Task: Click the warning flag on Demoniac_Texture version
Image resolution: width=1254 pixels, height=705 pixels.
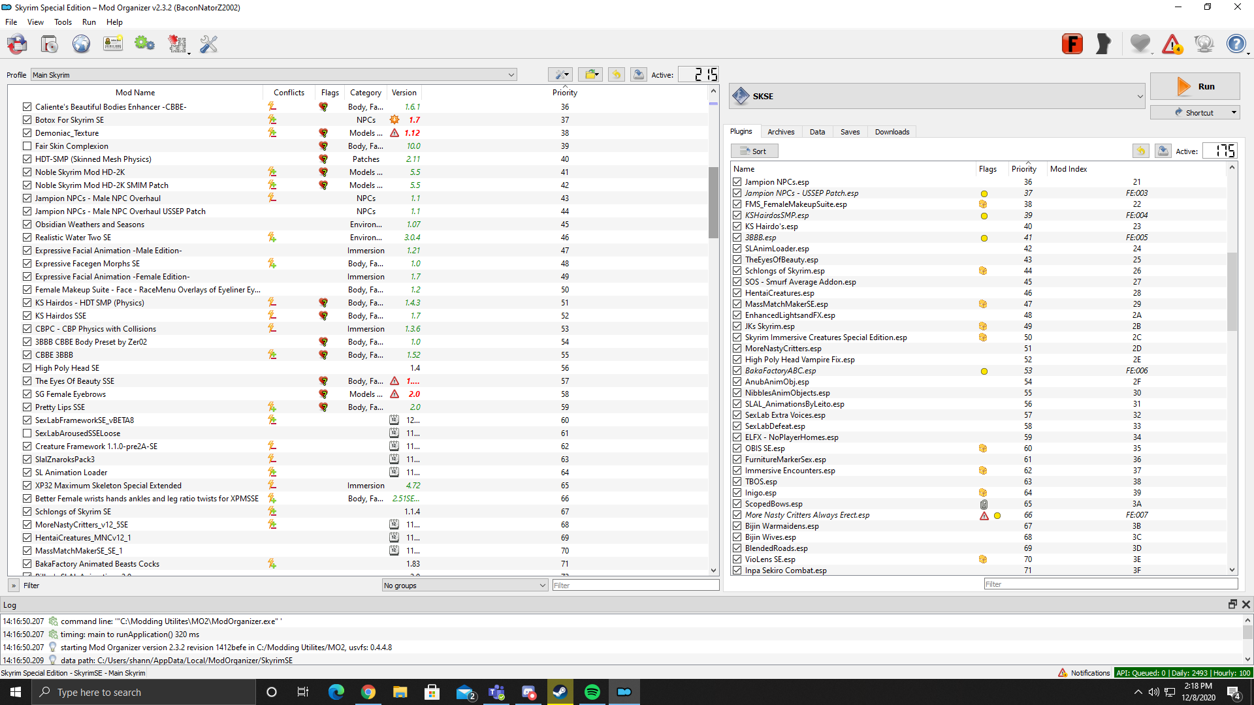Action: tap(394, 133)
